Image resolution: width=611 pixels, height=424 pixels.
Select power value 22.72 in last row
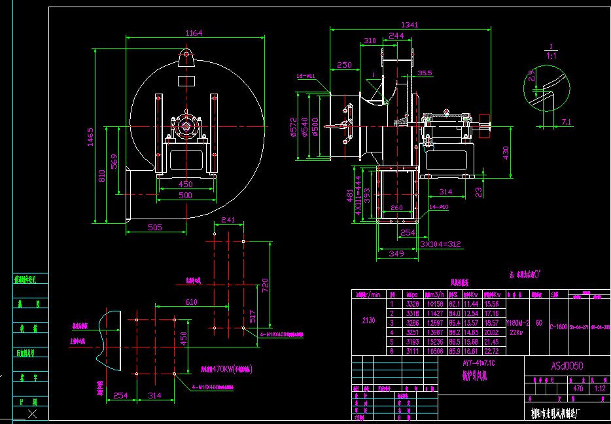[491, 351]
